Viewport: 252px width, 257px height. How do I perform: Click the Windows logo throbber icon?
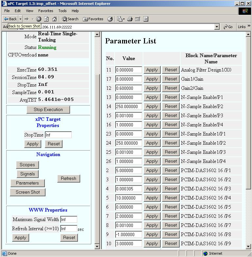coord(244,11)
